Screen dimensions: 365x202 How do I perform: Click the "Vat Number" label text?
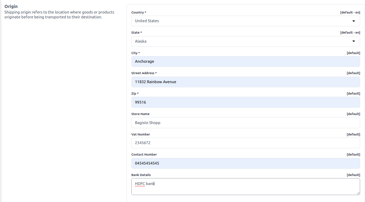point(140,134)
